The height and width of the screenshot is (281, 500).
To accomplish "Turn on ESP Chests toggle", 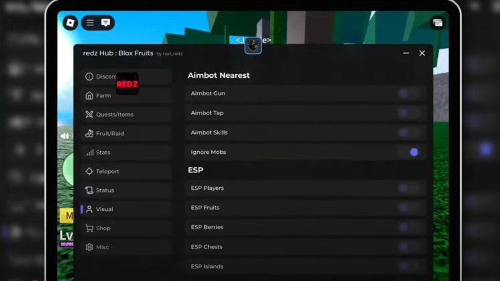I will coord(409,247).
